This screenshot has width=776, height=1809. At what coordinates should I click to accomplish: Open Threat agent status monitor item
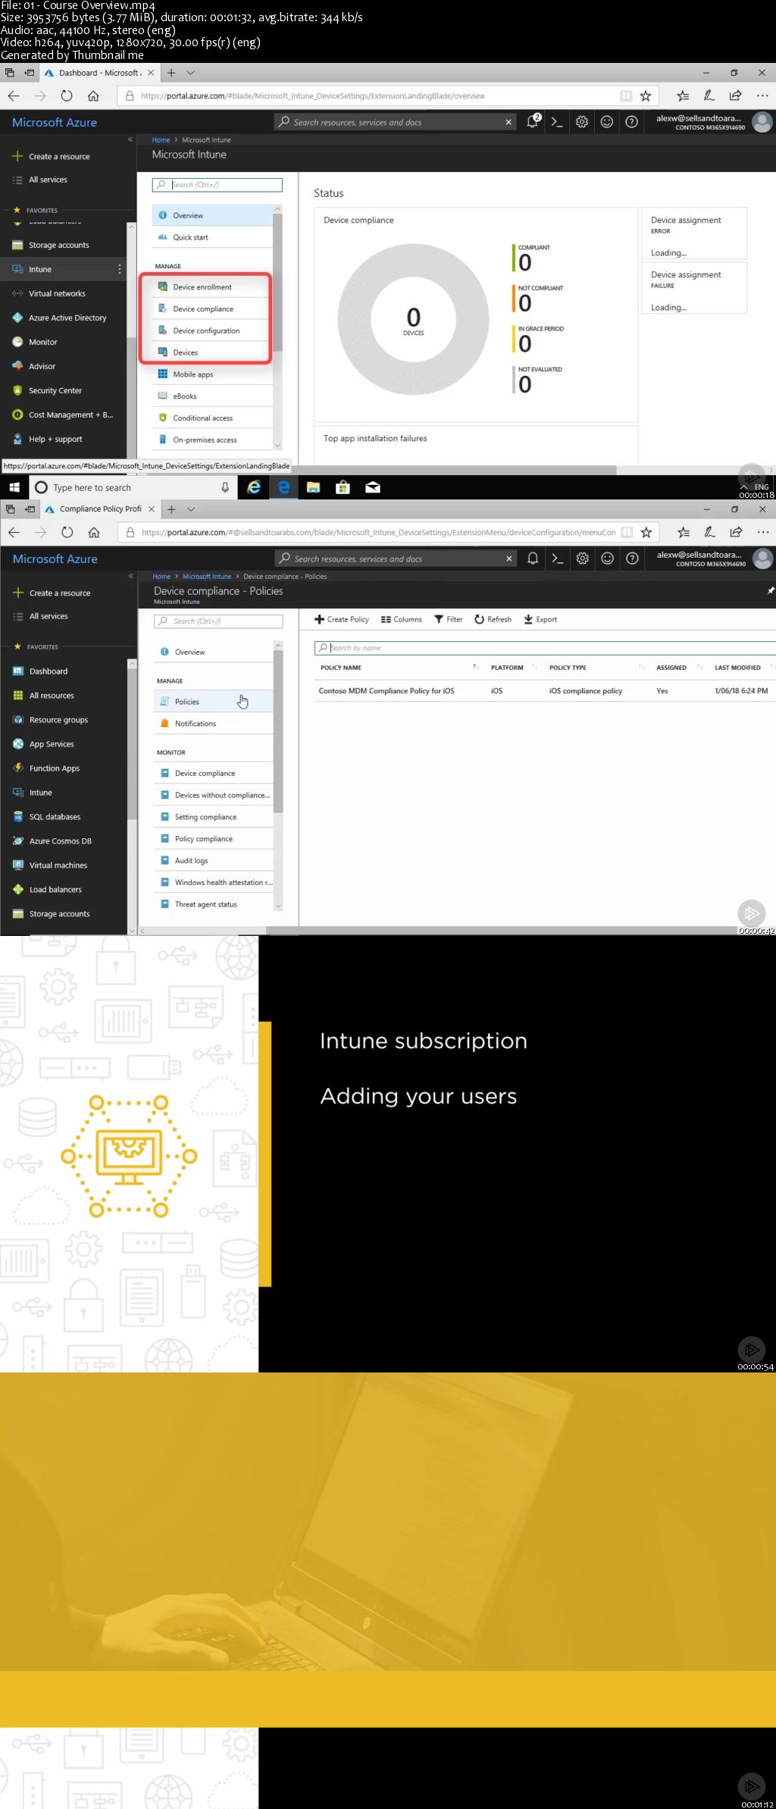(205, 905)
